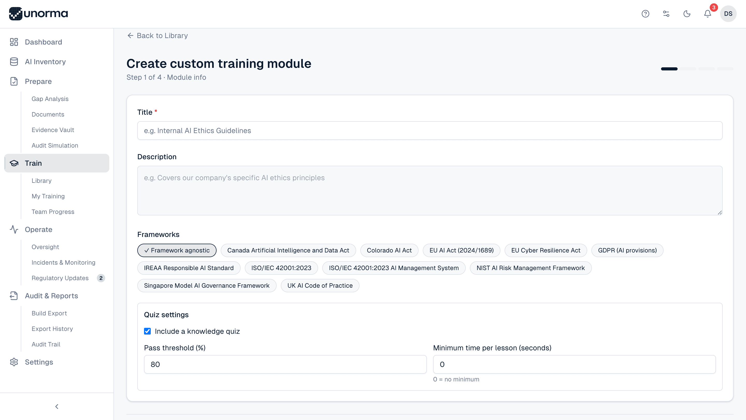This screenshot has width=746, height=420.
Task: Select ISO/IEC 42001:2023 AI Management System
Action: coord(394,268)
